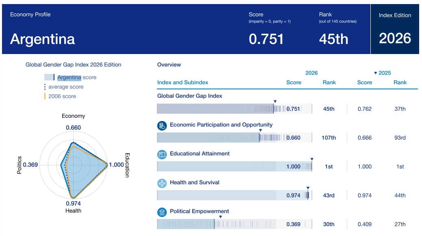Screen dimensions: 422x236
Task: Click the 30th rank cell
Action: click(328, 224)
